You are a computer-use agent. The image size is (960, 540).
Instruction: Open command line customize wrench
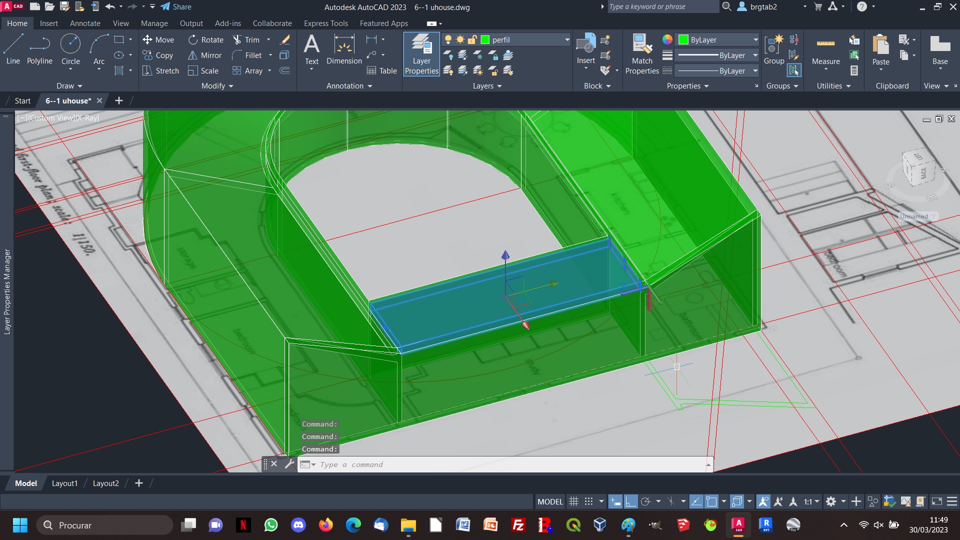pos(289,464)
